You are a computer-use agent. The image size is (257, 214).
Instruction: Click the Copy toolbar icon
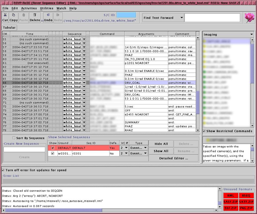tap(14, 15)
